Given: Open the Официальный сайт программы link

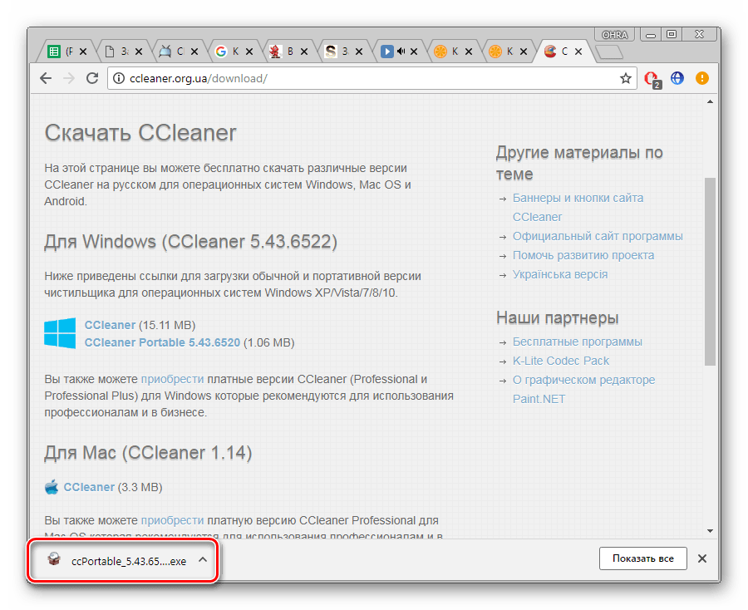Looking at the screenshot, I should 598,236.
